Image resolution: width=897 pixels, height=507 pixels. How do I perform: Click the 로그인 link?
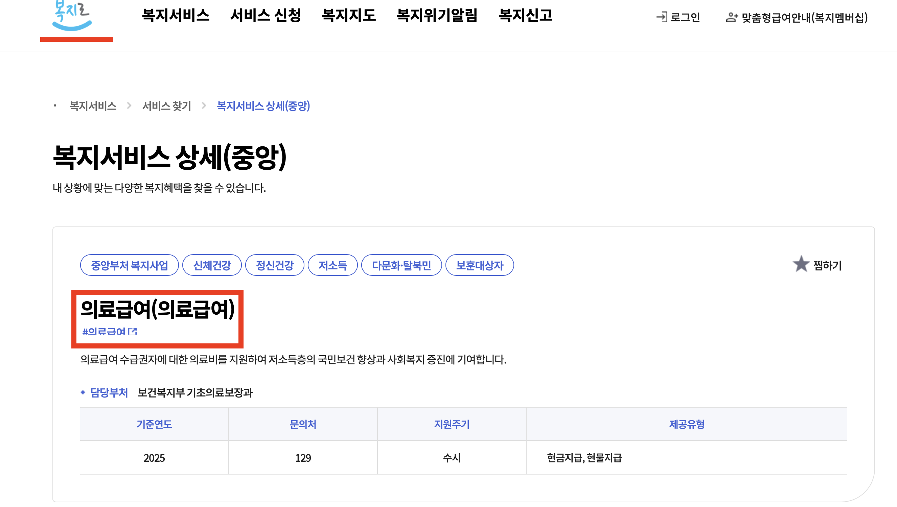[x=685, y=17]
